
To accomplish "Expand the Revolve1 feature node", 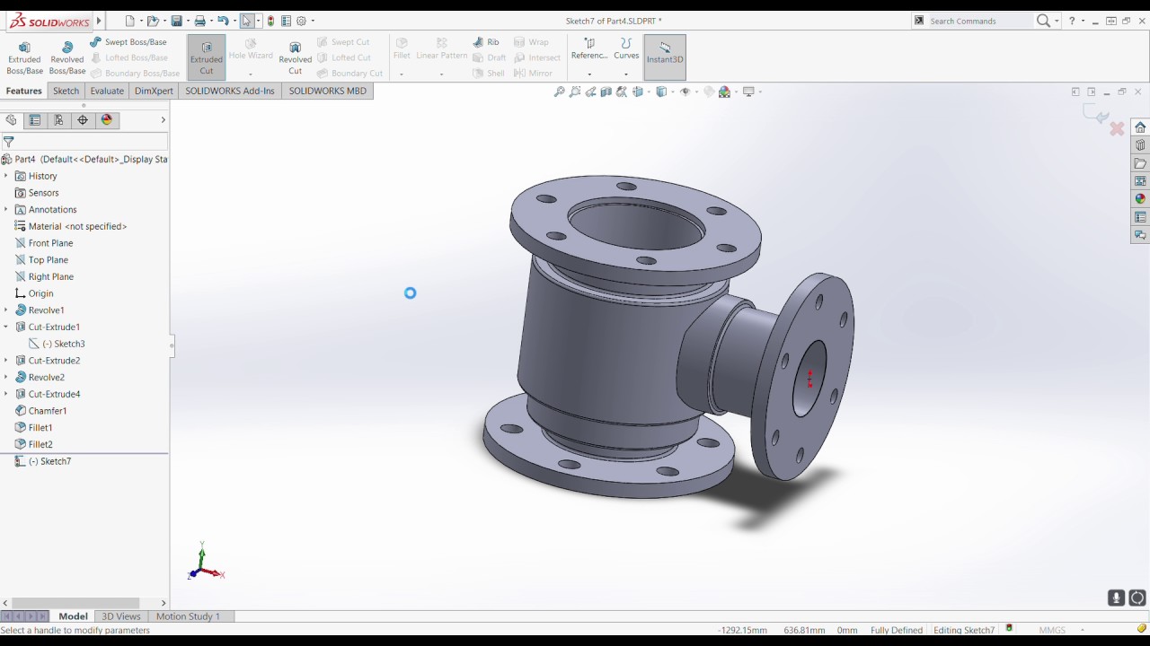I will point(6,310).
